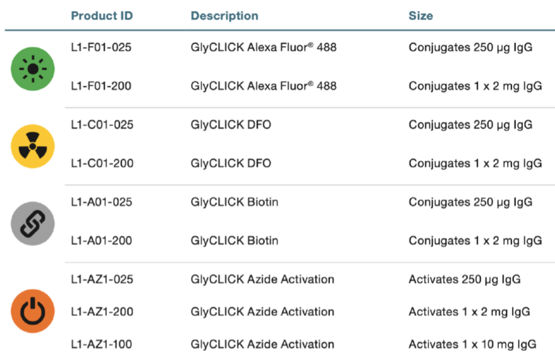Click the first GlyCLICK Alexa Fluor 488 description
Screen dimensions: 555x363
pyautogui.click(x=264, y=47)
